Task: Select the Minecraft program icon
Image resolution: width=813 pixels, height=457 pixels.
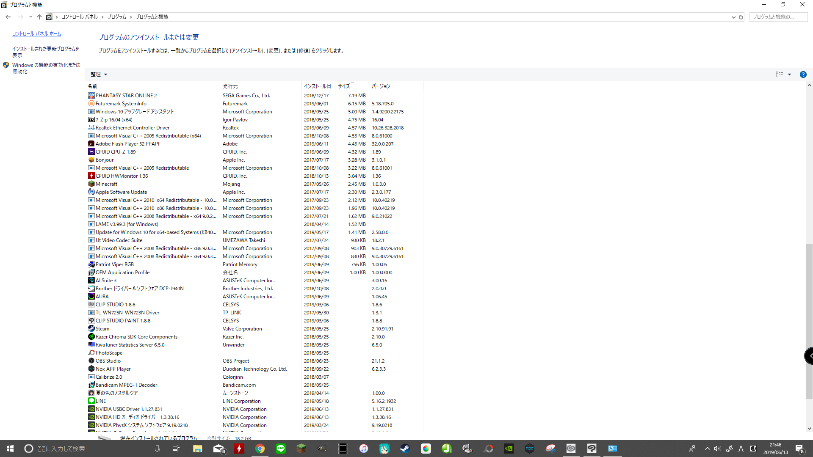Action: point(91,184)
